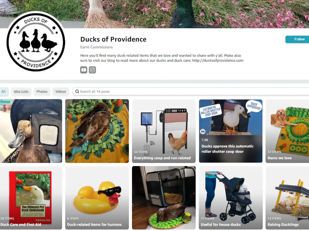Viewport: 309px width, 231px height.
Task: Open the Items we love list
Action: [287, 131]
